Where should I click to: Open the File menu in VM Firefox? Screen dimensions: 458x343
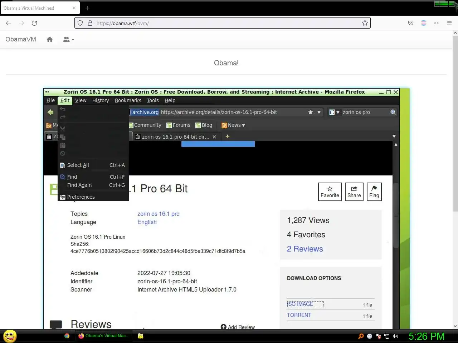(x=50, y=100)
